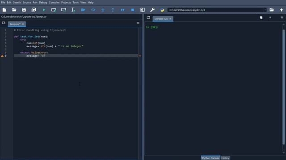This screenshot has width=286, height=160.
Task: Open the editor file switcher icon
Action: [x=4, y=23]
